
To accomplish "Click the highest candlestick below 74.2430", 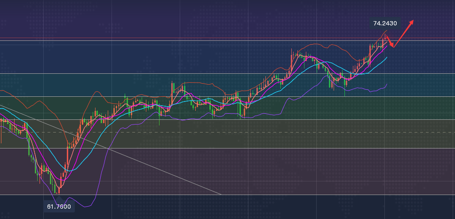I will tap(385, 38).
